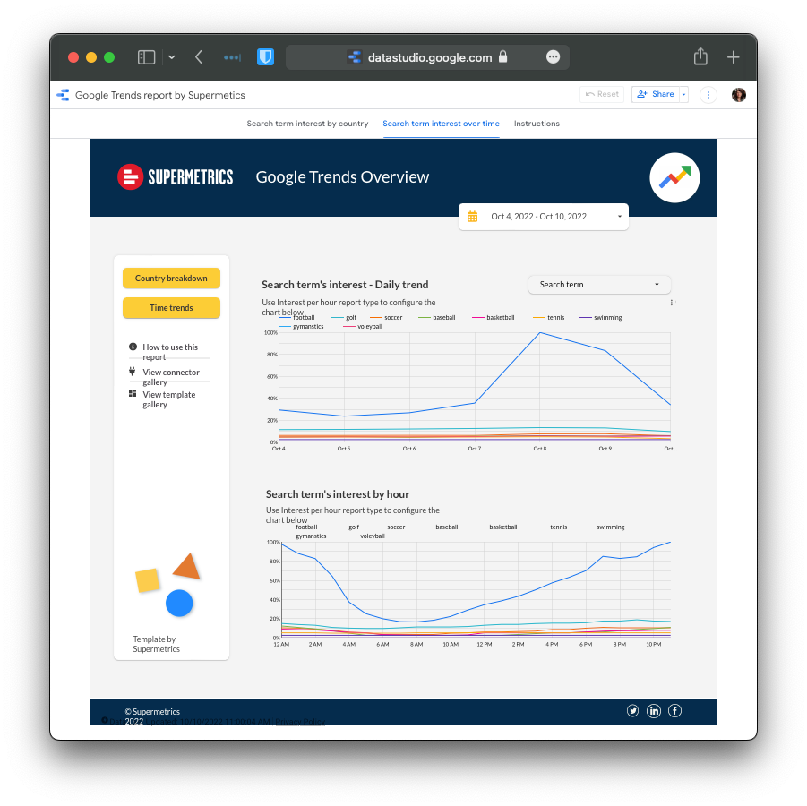This screenshot has width=807, height=806.
Task: Click the football legend color line
Action: coord(285,318)
